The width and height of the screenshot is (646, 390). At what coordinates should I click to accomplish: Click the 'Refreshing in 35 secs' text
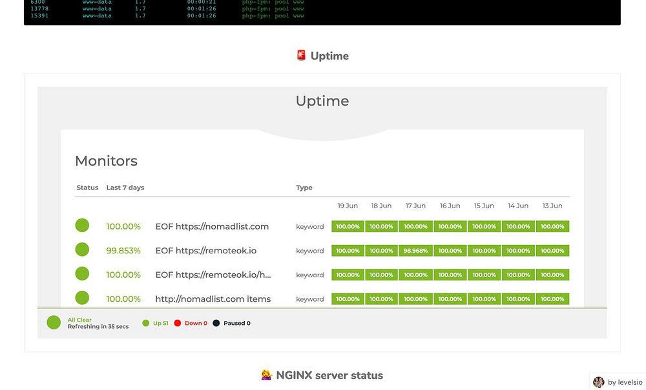(x=98, y=326)
